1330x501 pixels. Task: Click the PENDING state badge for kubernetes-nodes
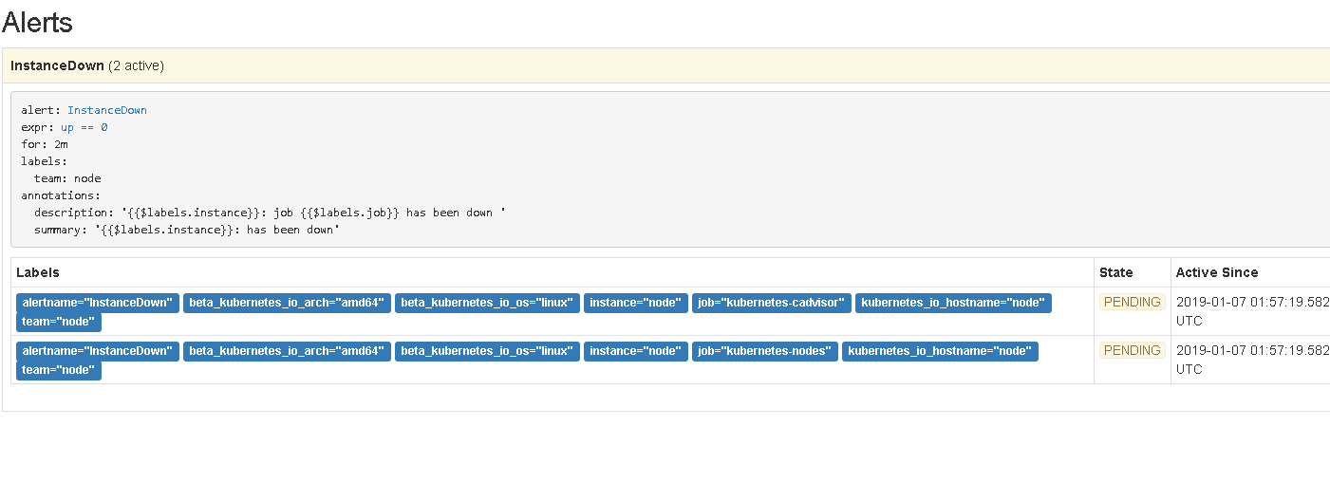click(x=1132, y=351)
